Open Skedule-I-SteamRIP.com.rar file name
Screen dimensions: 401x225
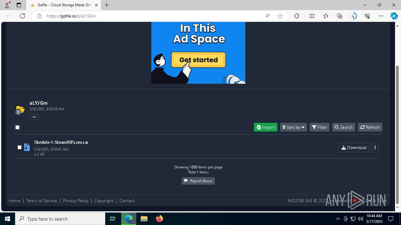click(x=61, y=142)
